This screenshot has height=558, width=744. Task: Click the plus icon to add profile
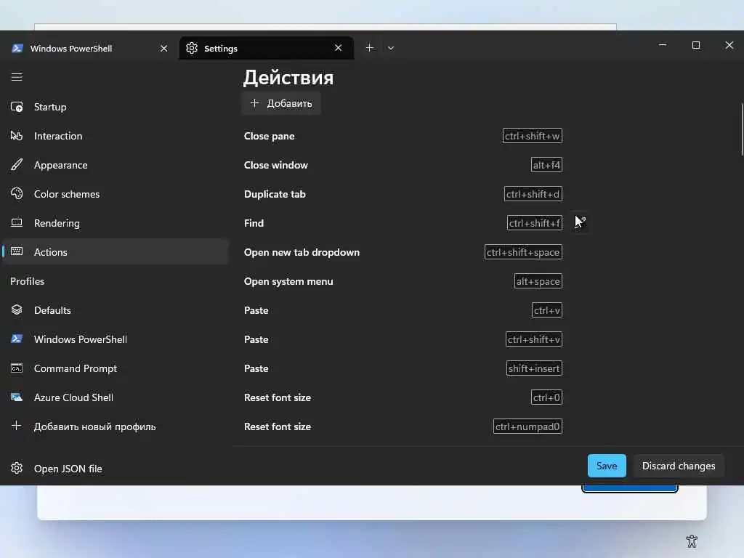click(17, 426)
